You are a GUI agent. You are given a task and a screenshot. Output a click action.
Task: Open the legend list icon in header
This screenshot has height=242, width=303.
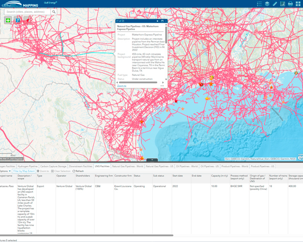259,4
